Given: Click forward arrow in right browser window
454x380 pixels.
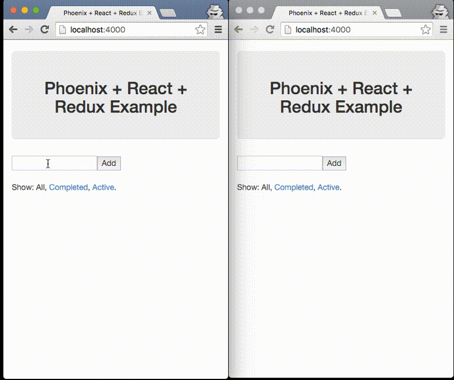Looking at the screenshot, I should [254, 29].
